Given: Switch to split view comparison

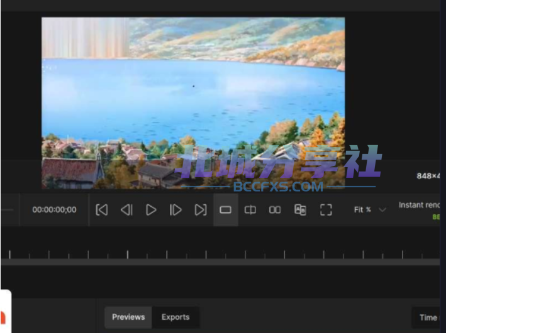Looking at the screenshot, I should (250, 210).
